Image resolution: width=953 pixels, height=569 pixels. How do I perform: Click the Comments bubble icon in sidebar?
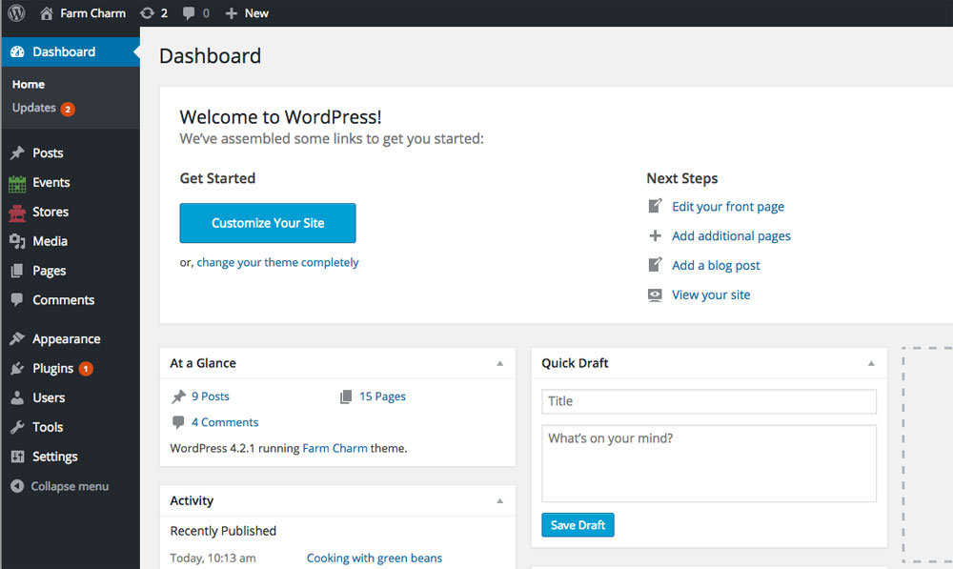click(x=17, y=299)
